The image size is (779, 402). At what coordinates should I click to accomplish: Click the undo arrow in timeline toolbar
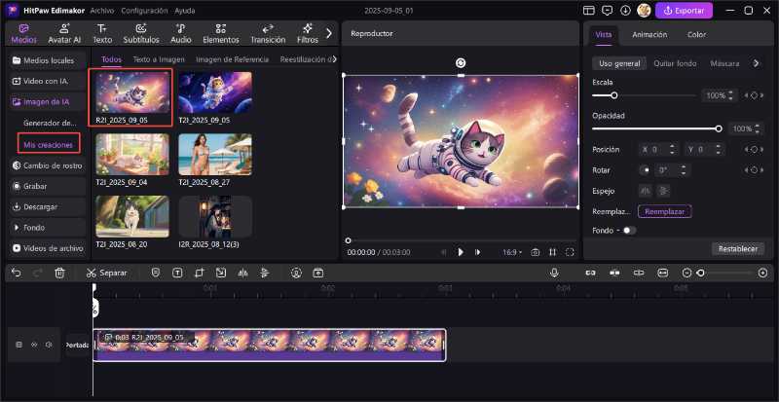tap(14, 273)
